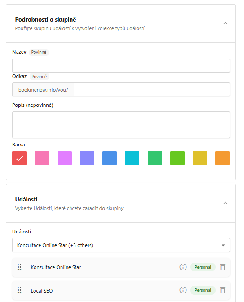Click drag handle of Local SEO row
Image resolution: width=244 pixels, height=302 pixels.
19,290
